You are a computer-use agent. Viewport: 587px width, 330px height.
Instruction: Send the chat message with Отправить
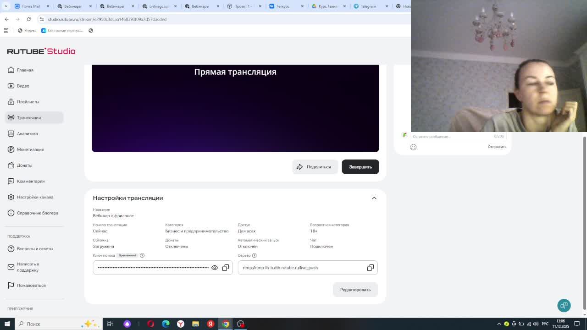(x=497, y=147)
